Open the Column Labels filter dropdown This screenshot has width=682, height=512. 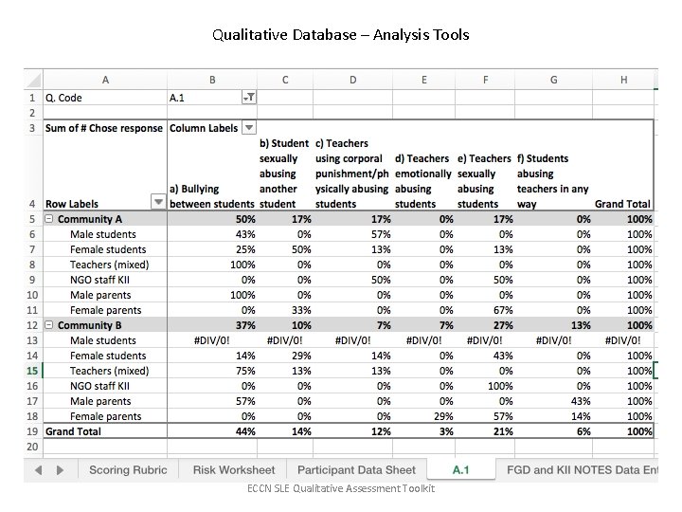point(249,128)
